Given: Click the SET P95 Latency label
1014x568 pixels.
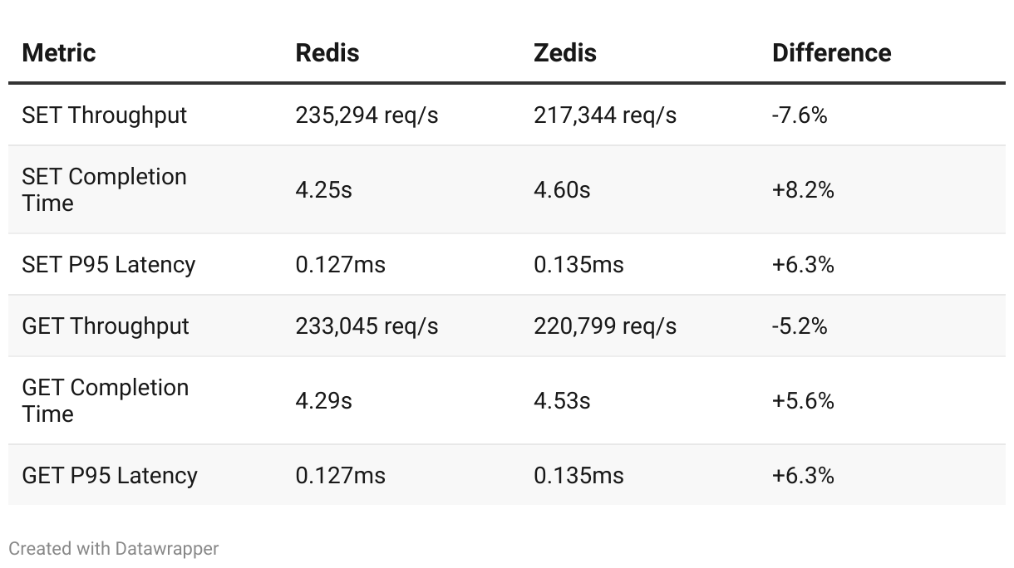Looking at the screenshot, I should [x=109, y=265].
